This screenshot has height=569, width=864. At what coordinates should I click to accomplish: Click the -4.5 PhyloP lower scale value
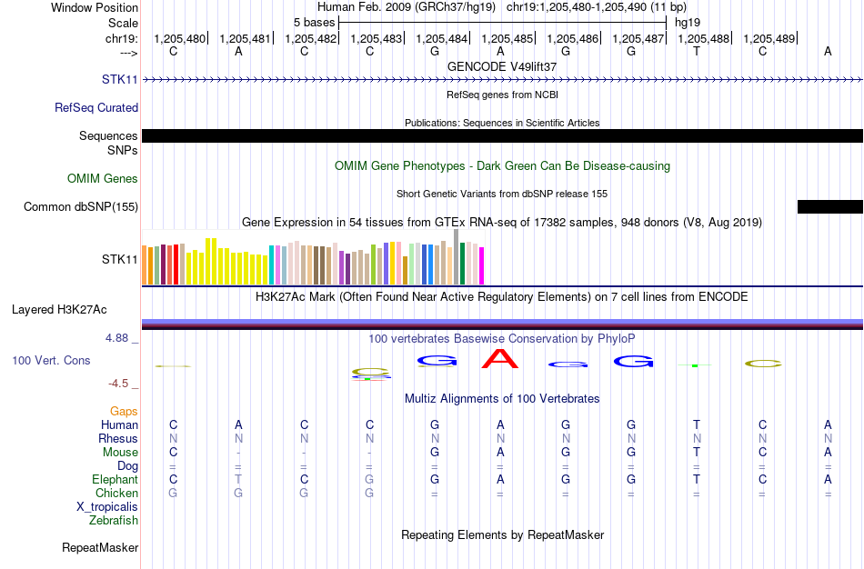pos(118,384)
